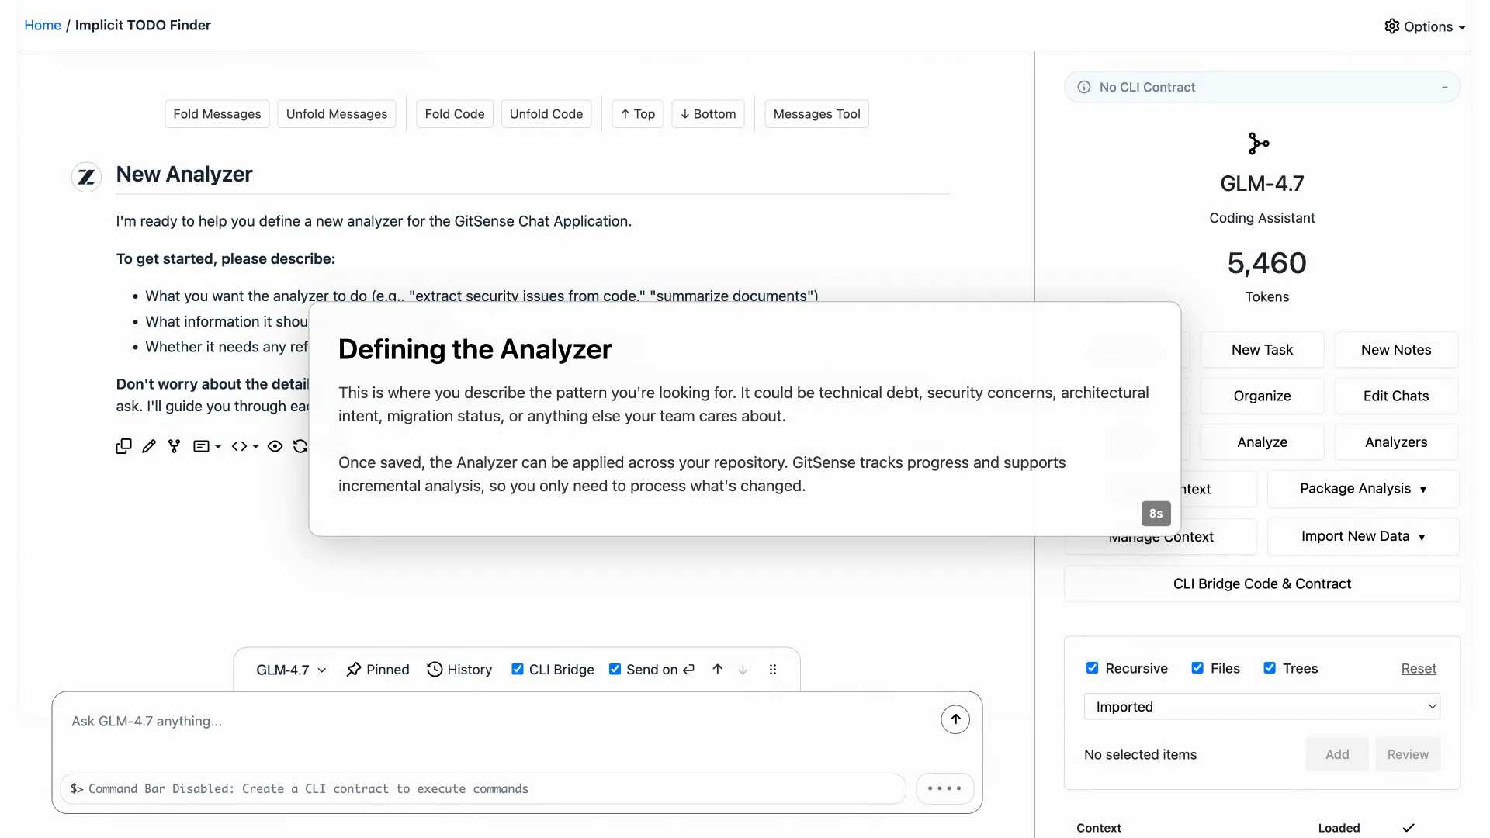Screen dimensions: 1490x838
Task: Click the down arrow in input toolbar
Action: pyautogui.click(x=743, y=669)
